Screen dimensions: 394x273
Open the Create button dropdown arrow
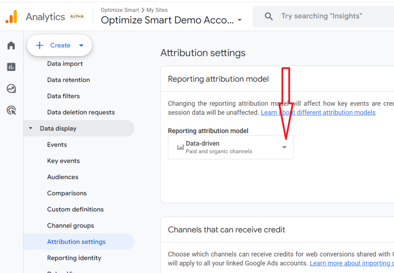point(81,45)
